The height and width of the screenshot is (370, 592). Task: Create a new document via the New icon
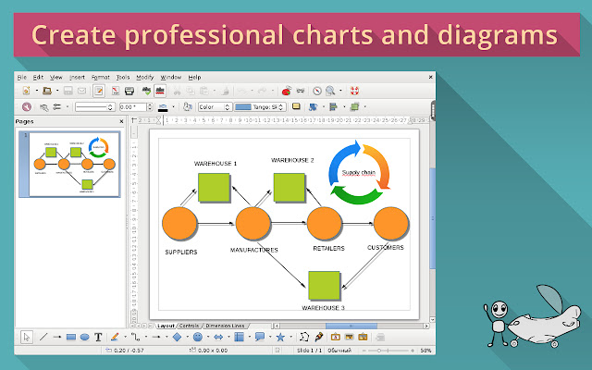[x=26, y=91]
